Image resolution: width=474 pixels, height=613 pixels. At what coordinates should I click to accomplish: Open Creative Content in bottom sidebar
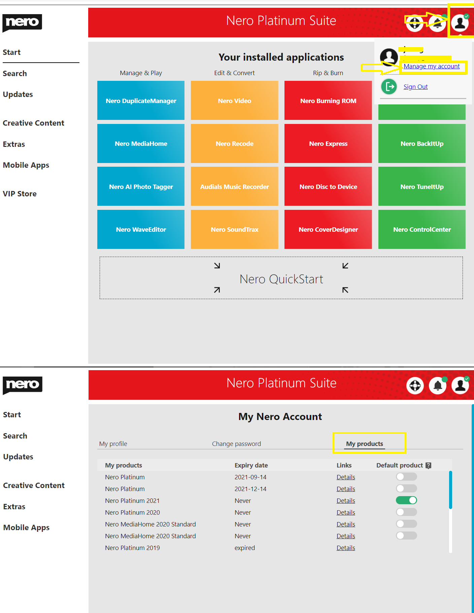[34, 486]
